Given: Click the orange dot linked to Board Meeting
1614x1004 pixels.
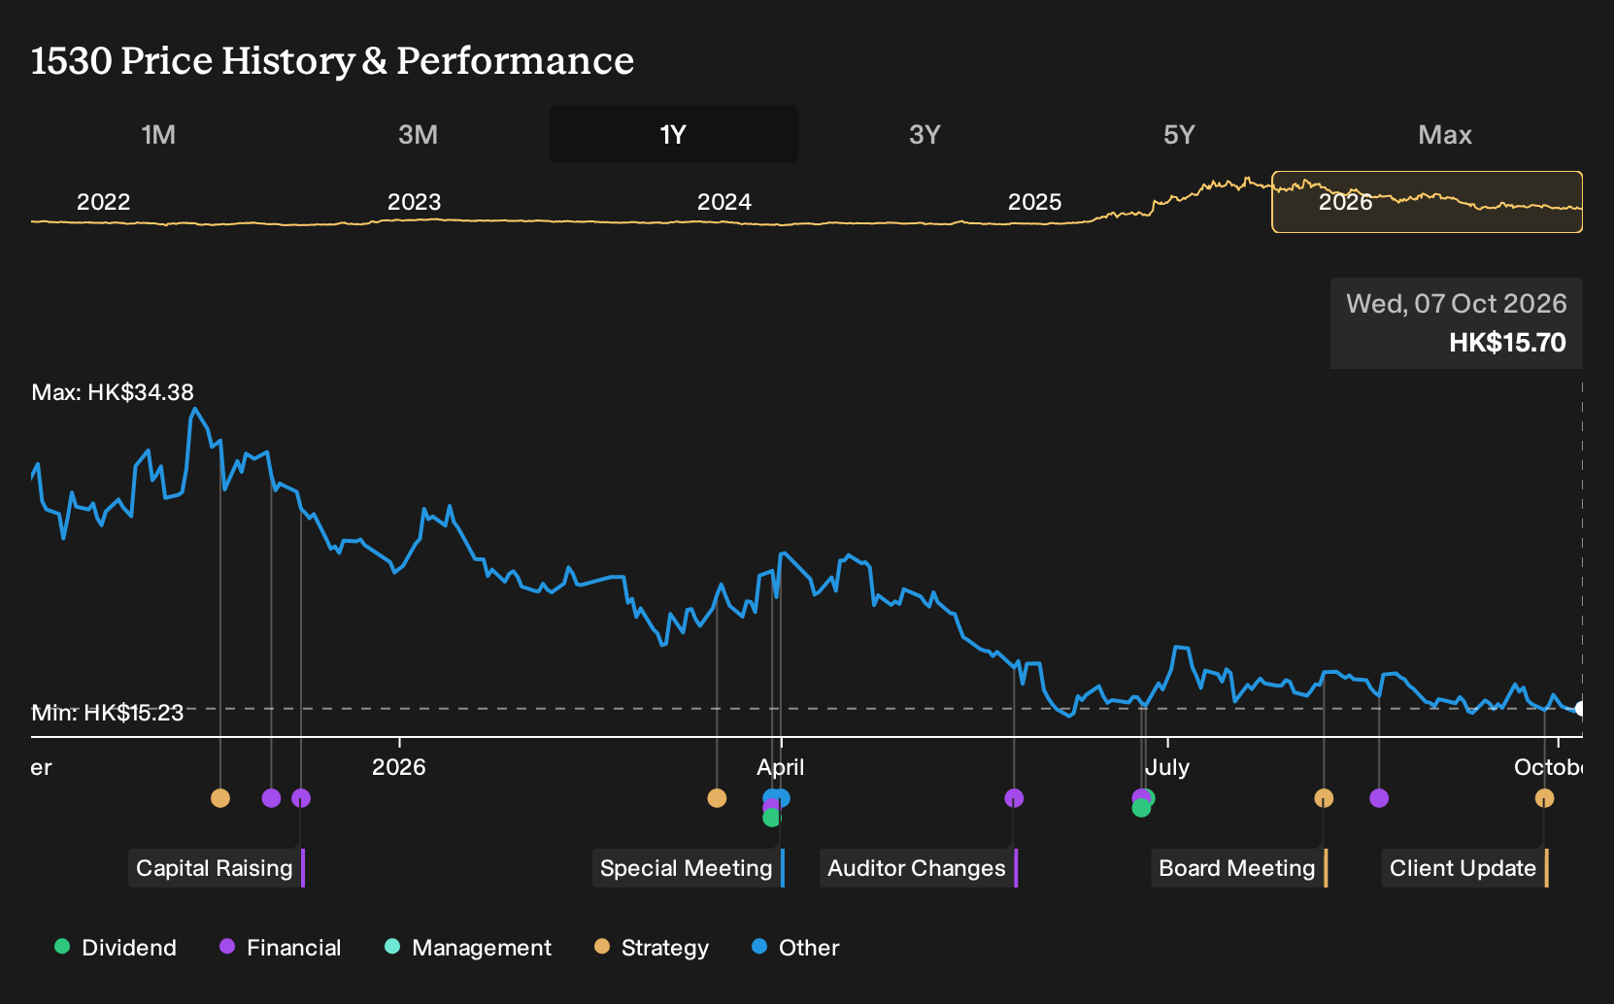Looking at the screenshot, I should click(x=1324, y=798).
